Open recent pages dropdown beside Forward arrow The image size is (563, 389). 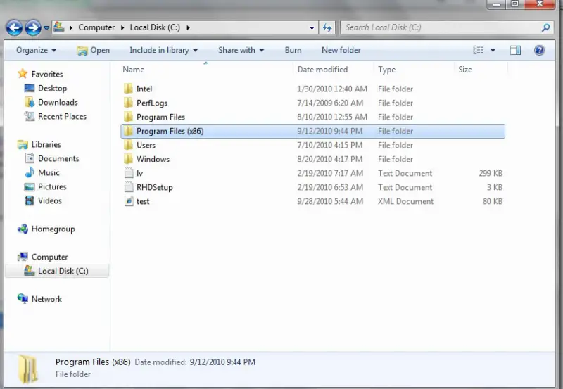(x=46, y=27)
